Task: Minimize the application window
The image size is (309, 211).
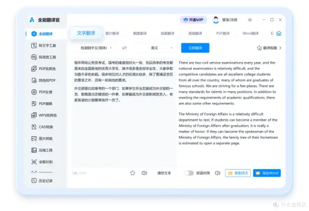Action: pos(264,20)
